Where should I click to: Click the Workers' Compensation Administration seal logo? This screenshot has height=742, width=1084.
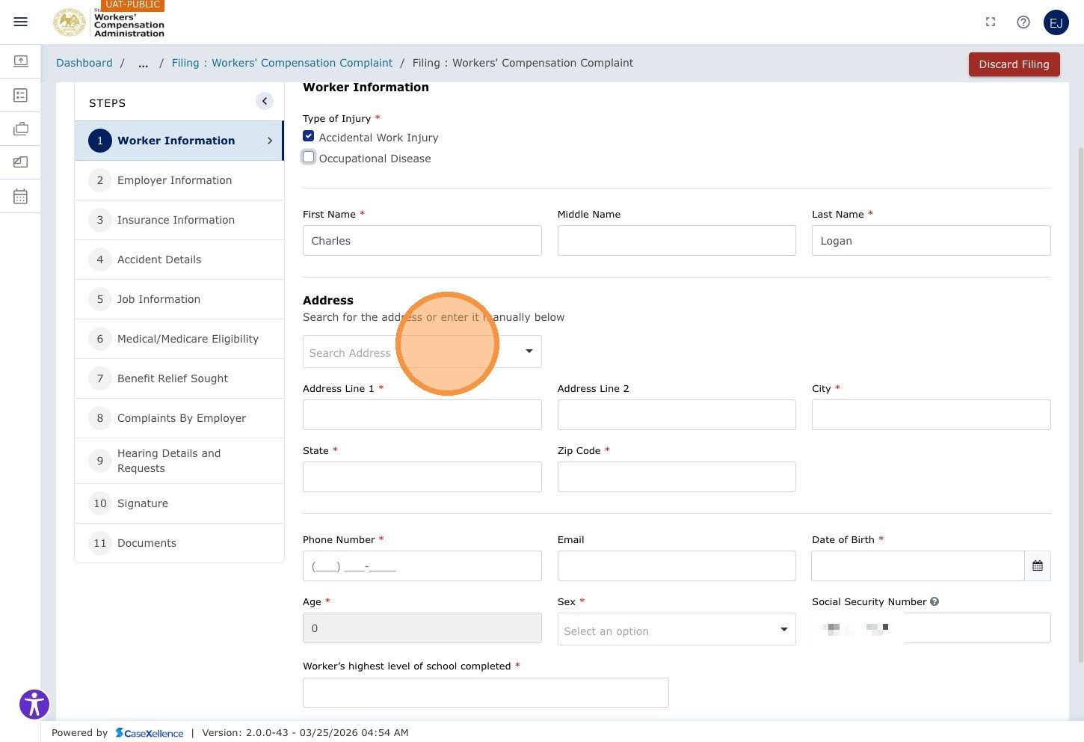pos(69,22)
